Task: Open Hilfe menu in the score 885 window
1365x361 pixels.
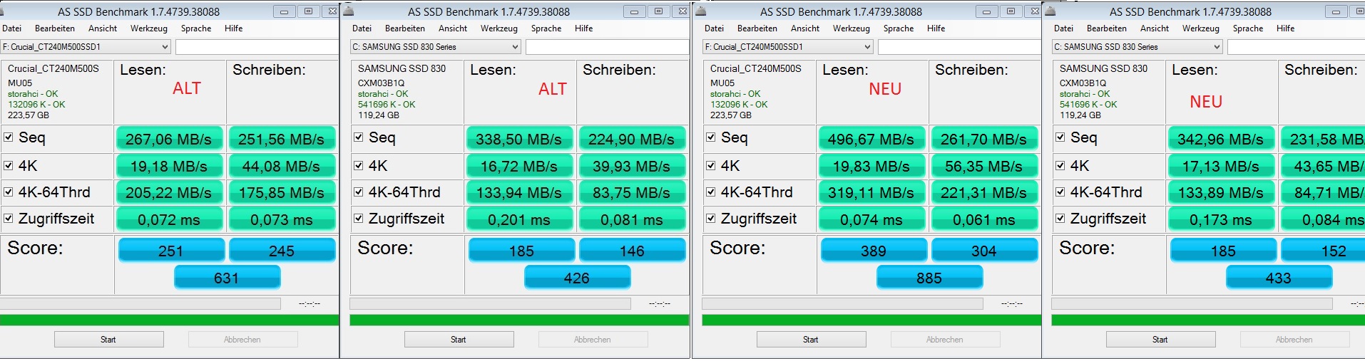Action: click(x=936, y=28)
